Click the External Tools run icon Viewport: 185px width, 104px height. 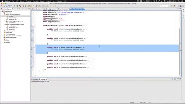pos(20,6)
